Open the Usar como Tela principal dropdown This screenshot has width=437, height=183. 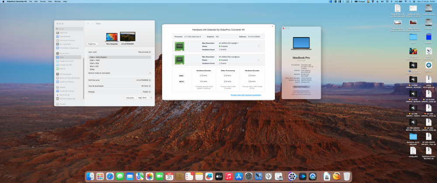[144, 52]
